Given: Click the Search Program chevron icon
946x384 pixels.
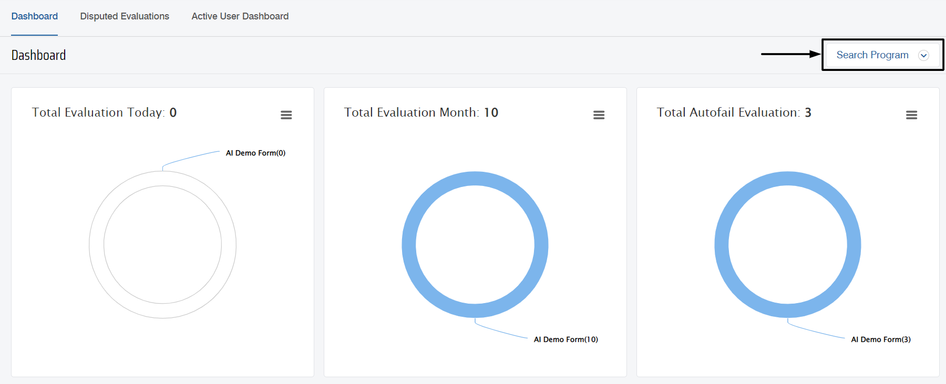Looking at the screenshot, I should click(x=923, y=55).
